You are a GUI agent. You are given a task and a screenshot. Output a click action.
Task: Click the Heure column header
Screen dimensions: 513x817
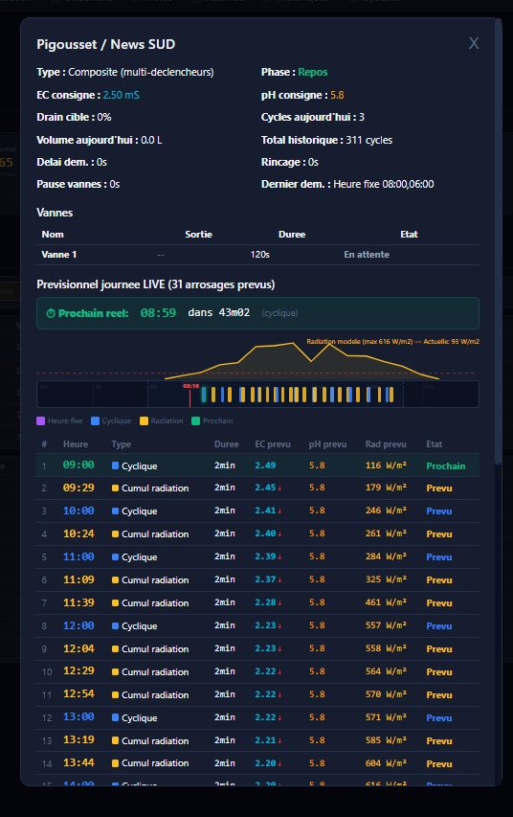point(76,443)
